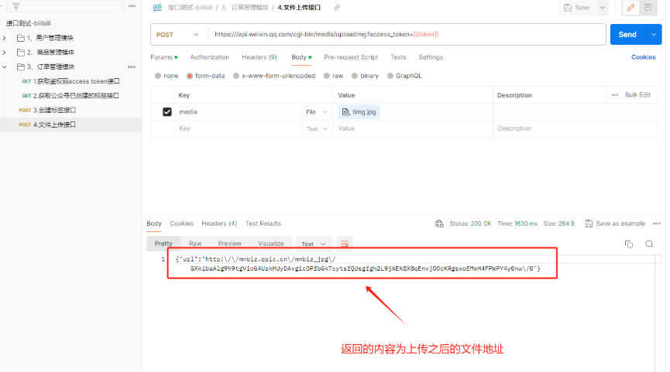The image size is (670, 372).
Task: Open the Send options dropdown arrow
Action: [x=653, y=35]
